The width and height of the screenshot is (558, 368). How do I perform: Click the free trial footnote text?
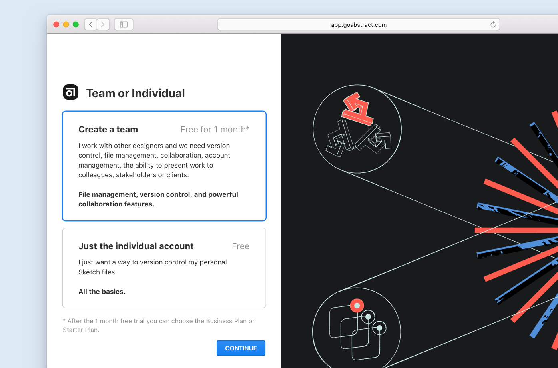[159, 325]
